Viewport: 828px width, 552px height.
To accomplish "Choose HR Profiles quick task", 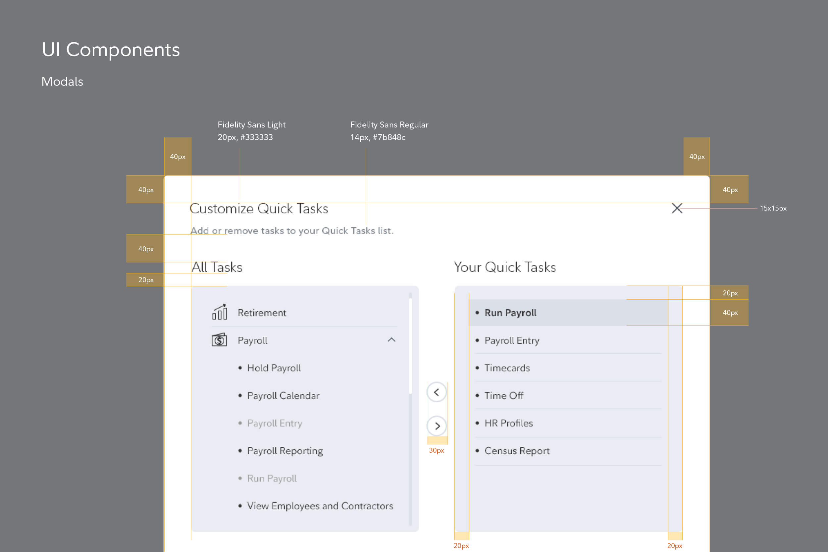I will (508, 423).
